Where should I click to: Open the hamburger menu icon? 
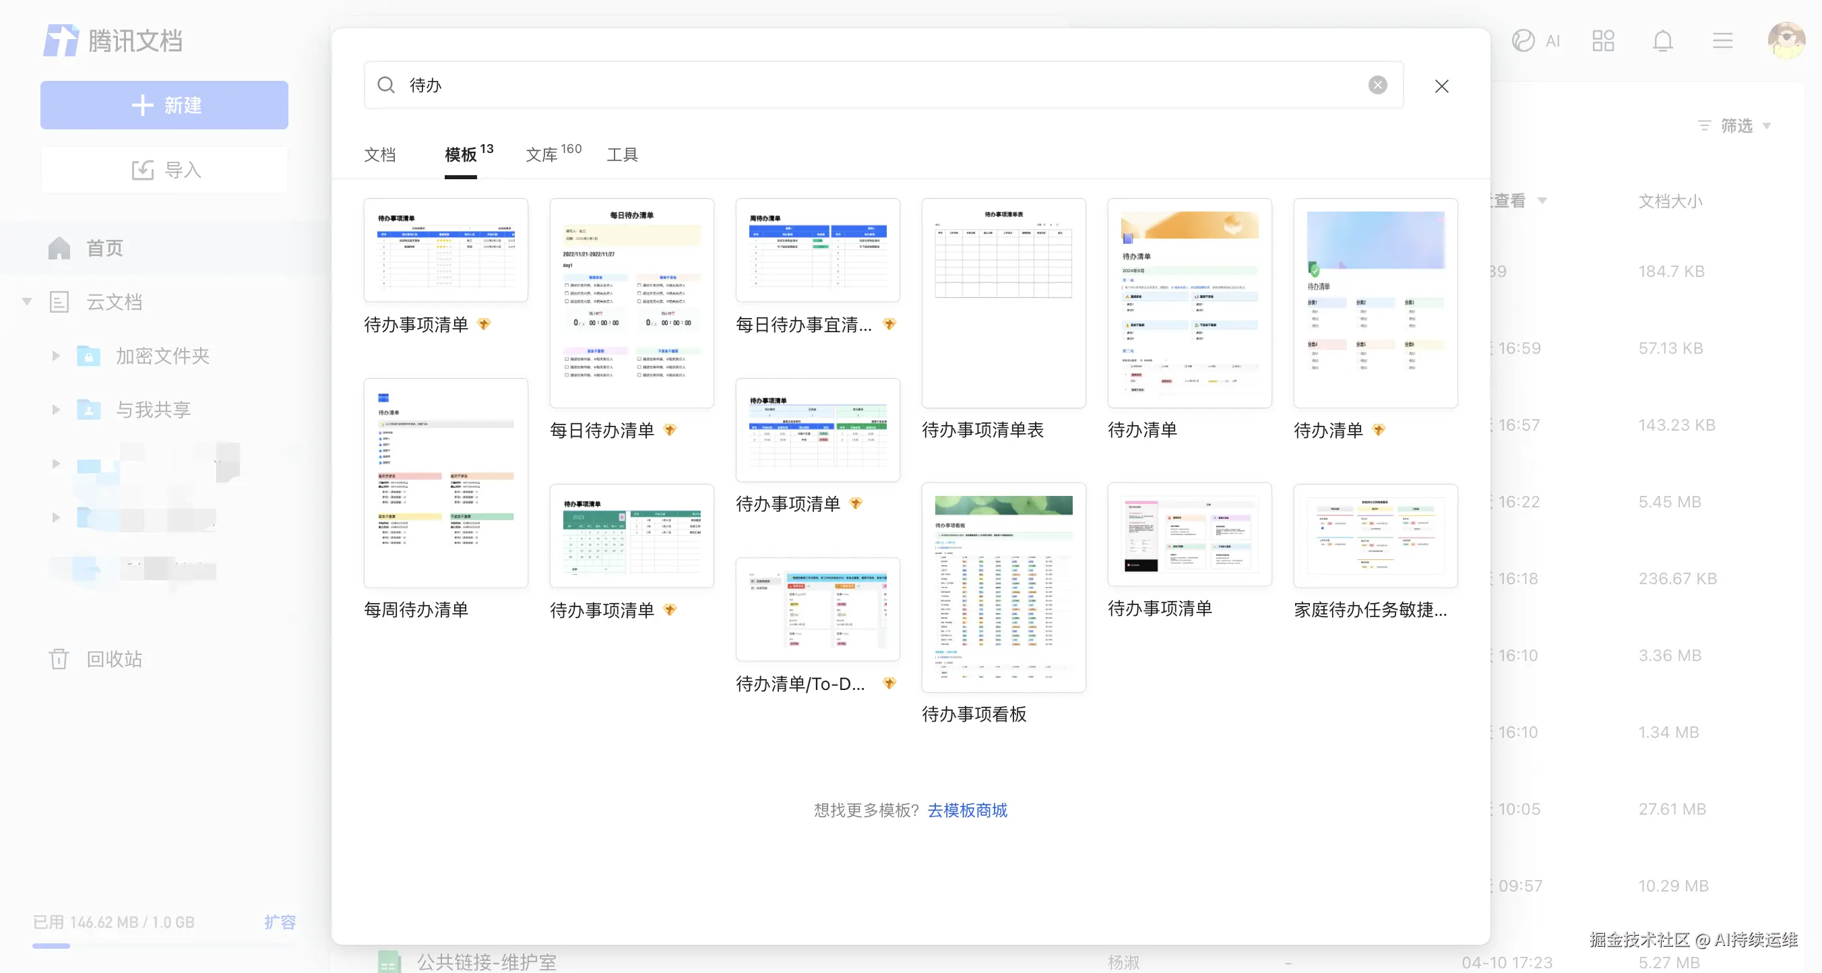1722,41
